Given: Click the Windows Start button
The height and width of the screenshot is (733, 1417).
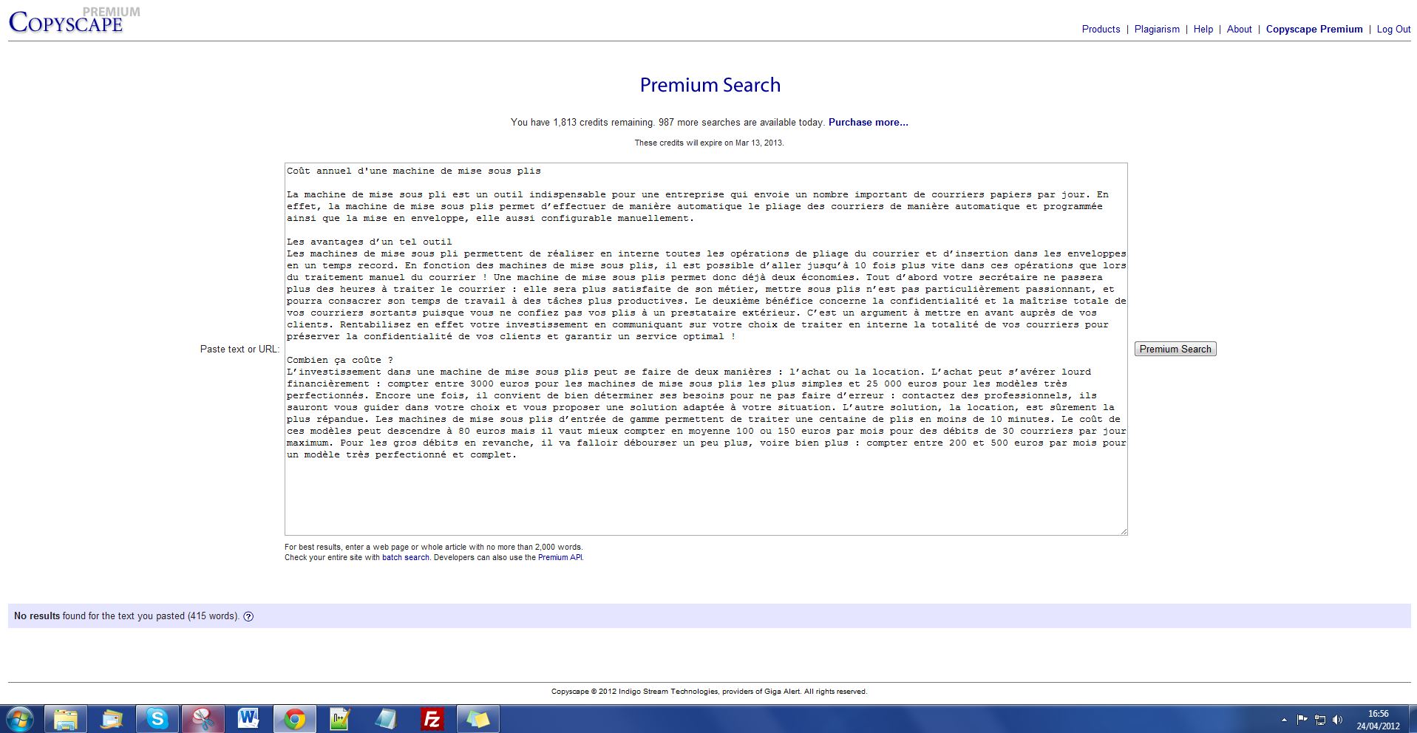Looking at the screenshot, I should coord(20,719).
